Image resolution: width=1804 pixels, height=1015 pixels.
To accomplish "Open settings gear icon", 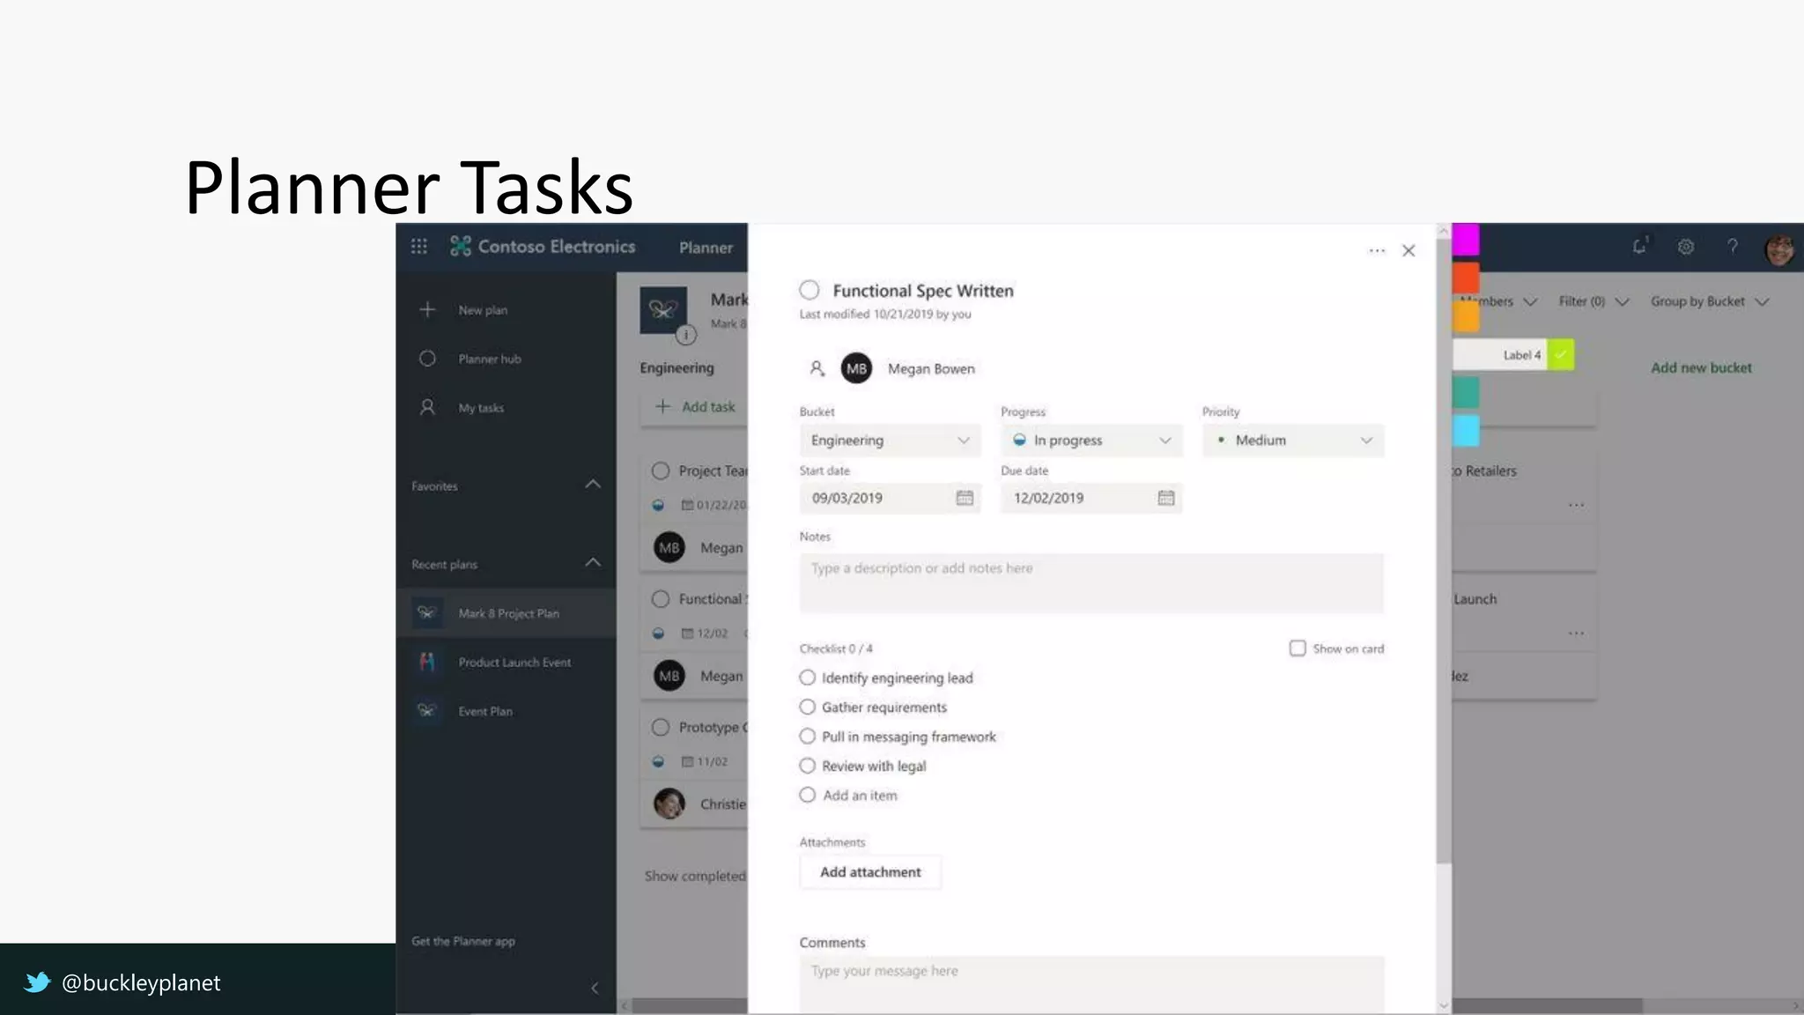I will pyautogui.click(x=1686, y=247).
